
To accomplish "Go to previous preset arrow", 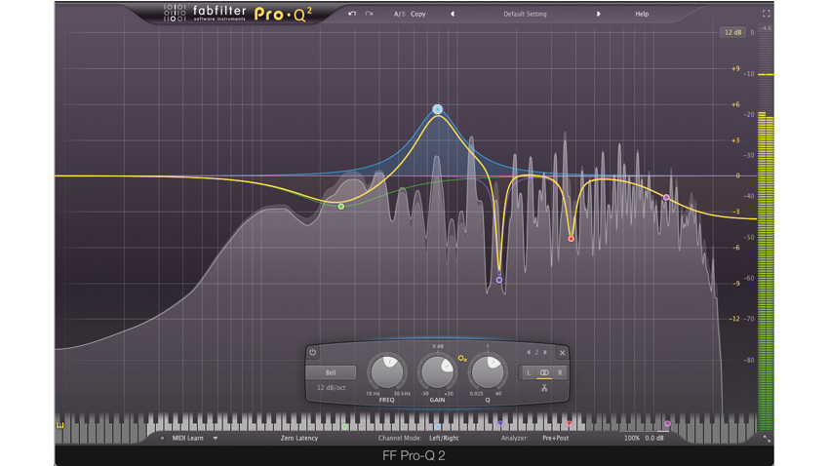I will (453, 15).
